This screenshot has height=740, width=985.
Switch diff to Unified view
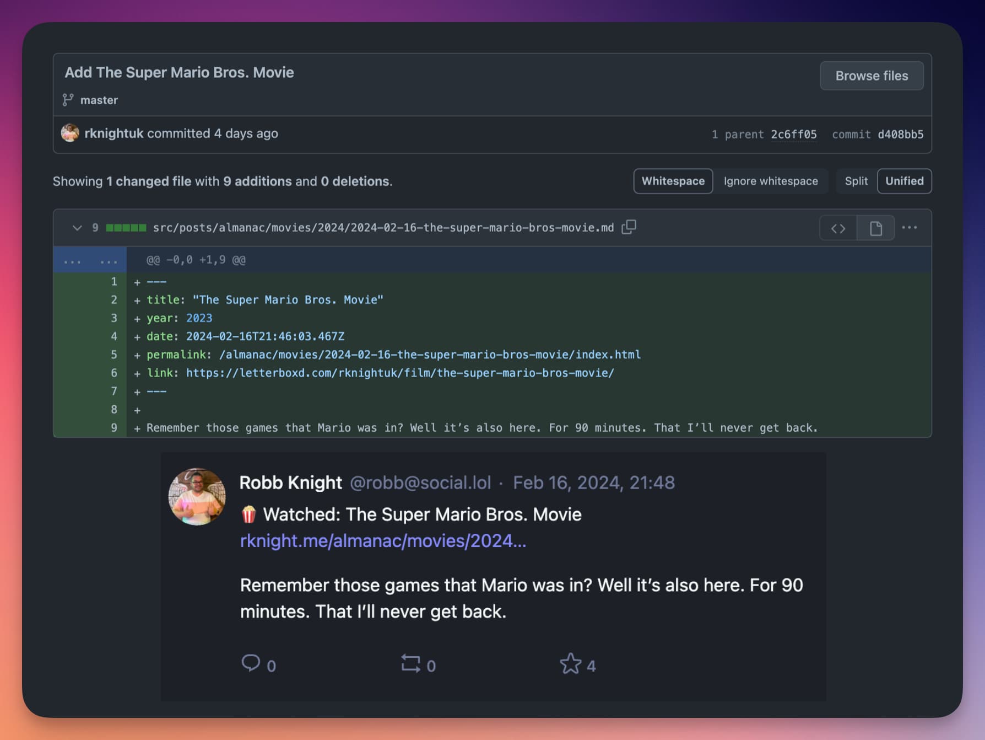[x=904, y=181]
